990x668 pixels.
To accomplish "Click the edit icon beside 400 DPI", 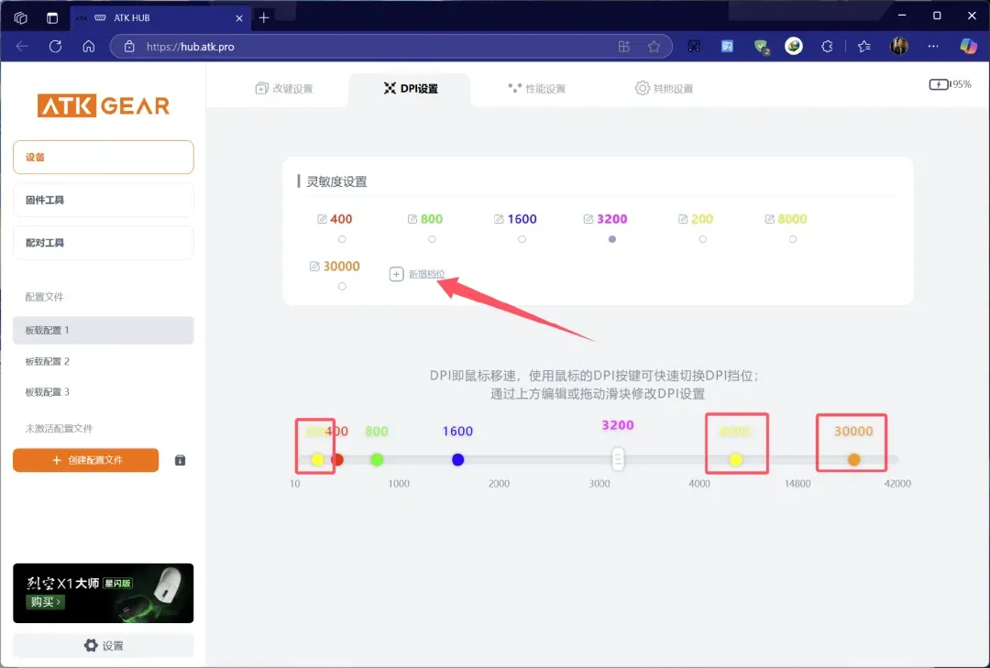I will pyautogui.click(x=322, y=219).
